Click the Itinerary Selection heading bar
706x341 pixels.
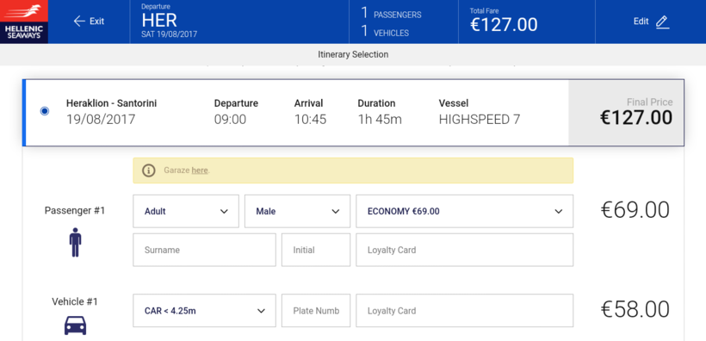[x=353, y=54]
